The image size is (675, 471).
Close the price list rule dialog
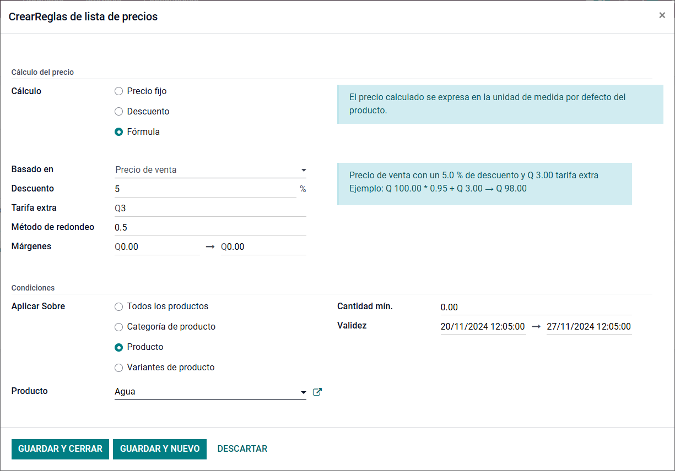662,15
